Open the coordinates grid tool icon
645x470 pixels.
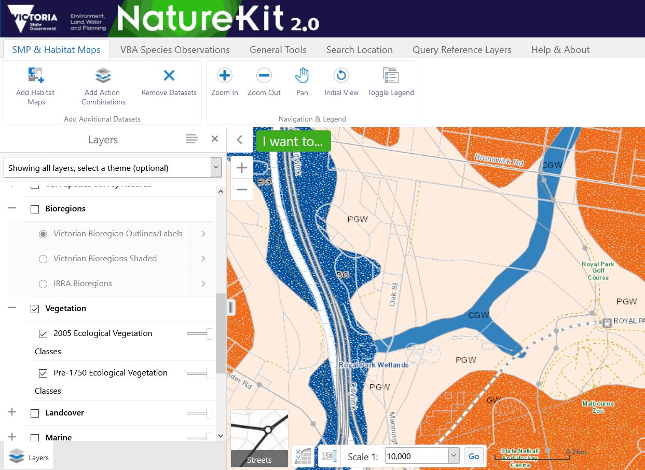pos(303,456)
